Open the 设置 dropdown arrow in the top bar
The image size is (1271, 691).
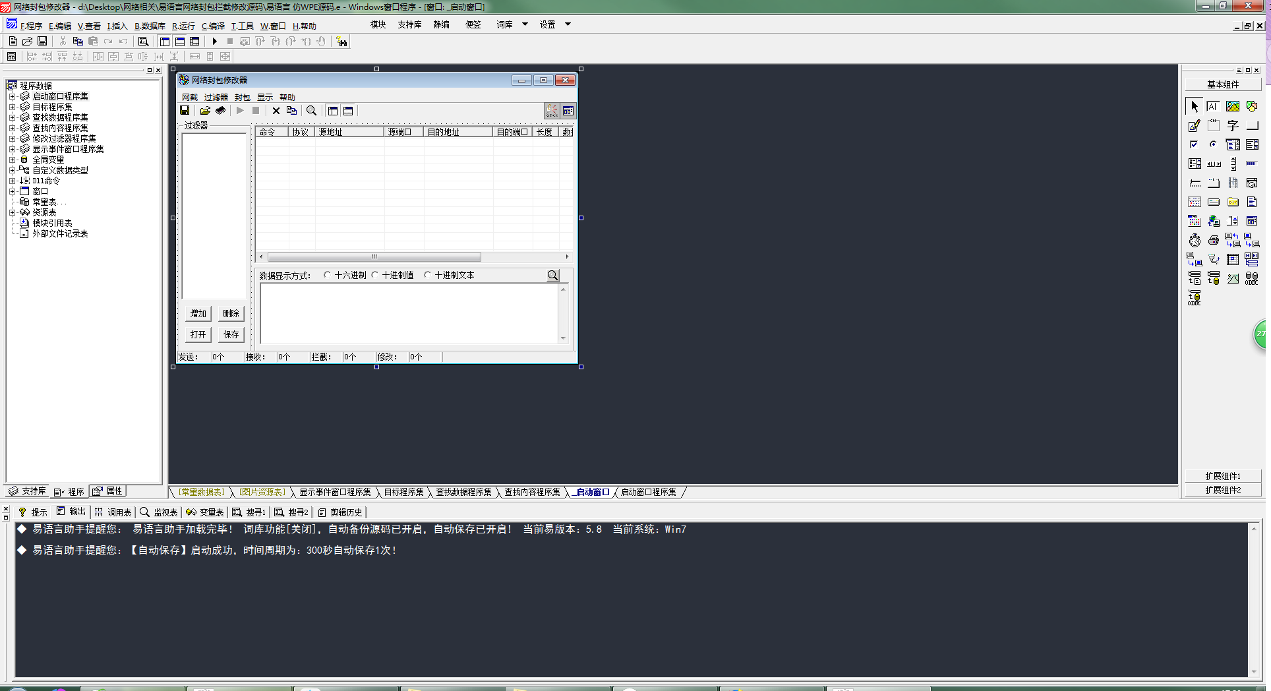pyautogui.click(x=568, y=24)
